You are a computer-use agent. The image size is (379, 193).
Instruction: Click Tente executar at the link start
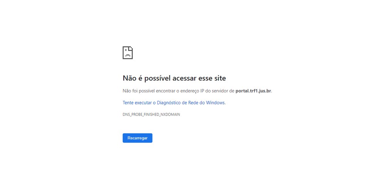[137, 102]
